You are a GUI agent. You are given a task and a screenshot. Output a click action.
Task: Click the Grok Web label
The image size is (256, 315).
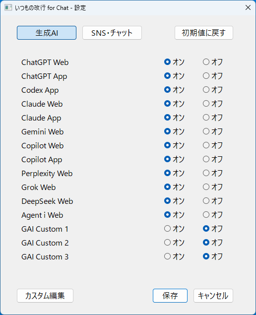click(39, 187)
